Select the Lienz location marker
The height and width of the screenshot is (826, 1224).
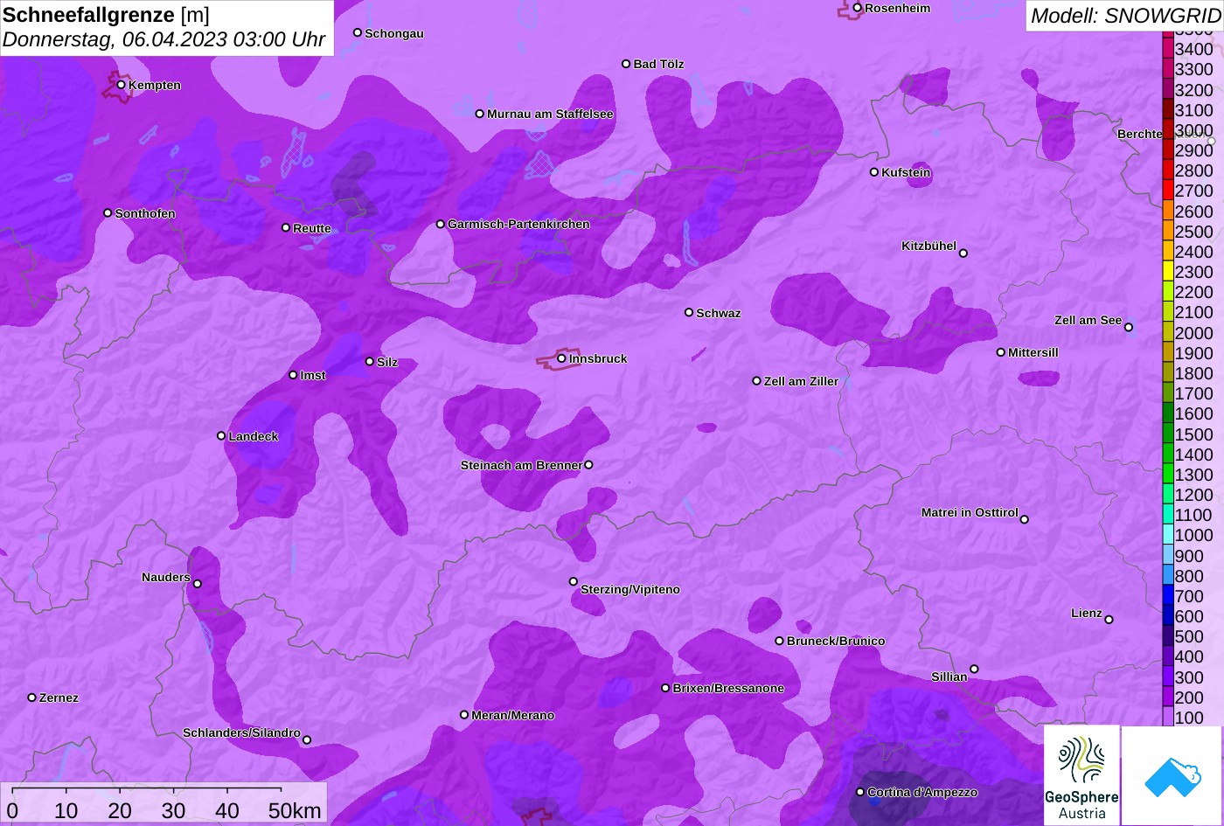pos(1109,620)
